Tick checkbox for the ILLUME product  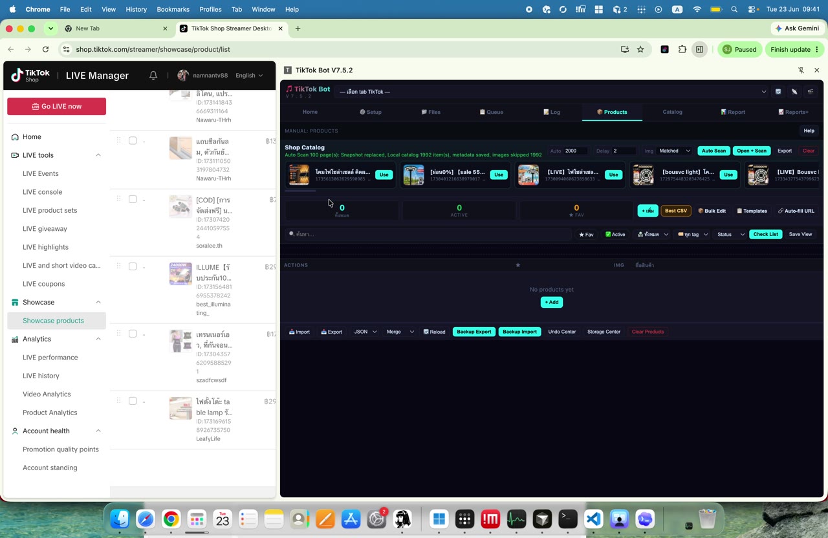(133, 266)
